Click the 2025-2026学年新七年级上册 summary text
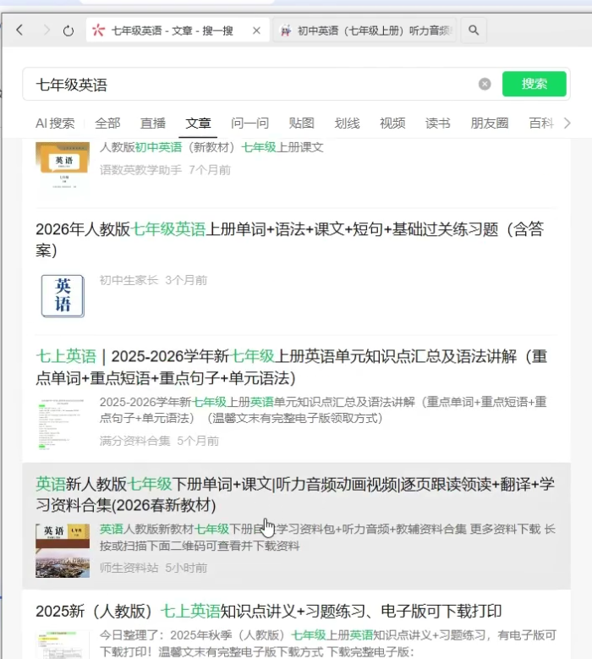This screenshot has width=592, height=659. click(323, 409)
